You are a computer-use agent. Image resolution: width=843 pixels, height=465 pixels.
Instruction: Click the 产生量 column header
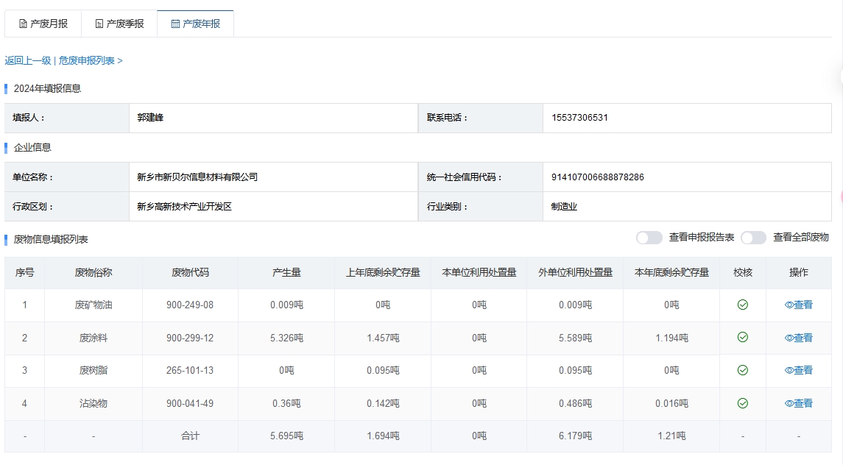[286, 272]
